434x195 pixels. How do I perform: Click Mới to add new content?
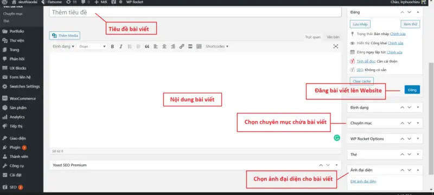point(100,2)
